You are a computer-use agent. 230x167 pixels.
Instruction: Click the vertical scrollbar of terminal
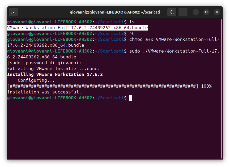pyautogui.click(x=222, y=89)
